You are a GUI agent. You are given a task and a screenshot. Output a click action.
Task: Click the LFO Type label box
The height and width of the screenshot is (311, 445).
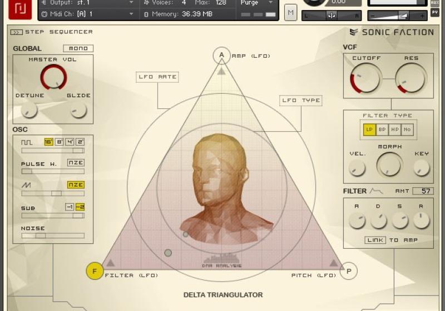pyautogui.click(x=301, y=101)
